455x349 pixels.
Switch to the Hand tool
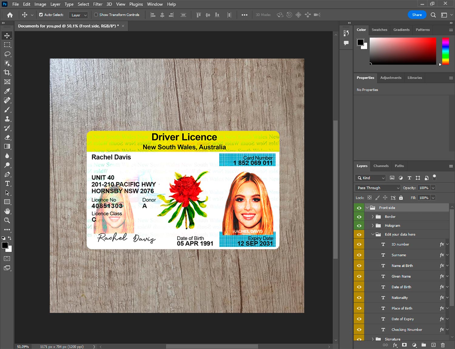pos(7,211)
